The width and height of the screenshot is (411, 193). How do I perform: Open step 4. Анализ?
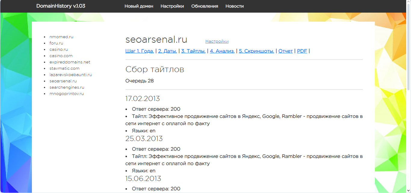[222, 51]
